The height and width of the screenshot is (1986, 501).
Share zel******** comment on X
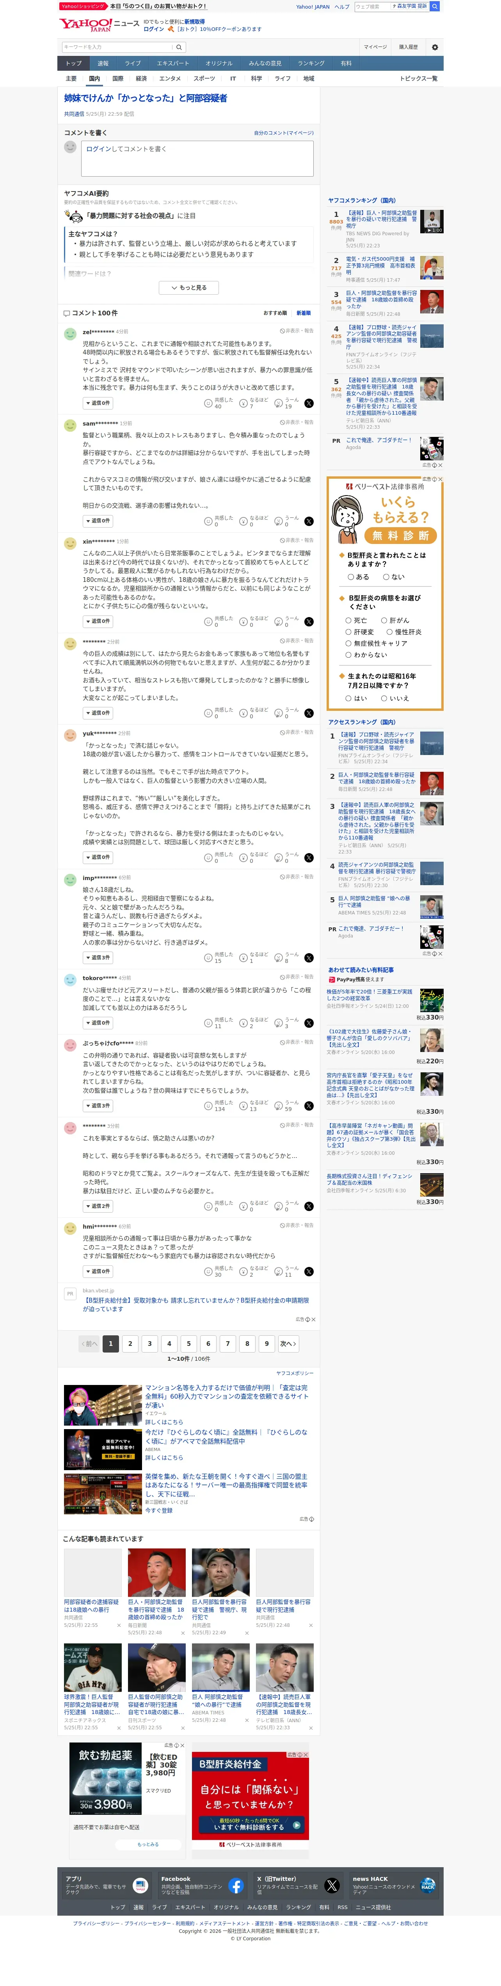point(309,403)
